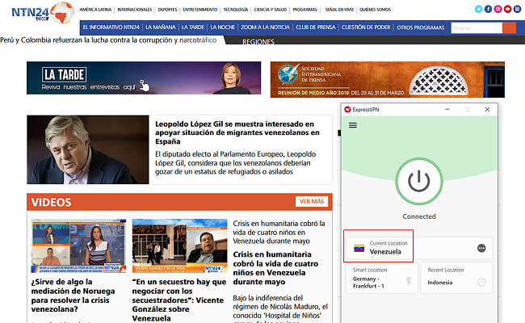525x323 pixels.
Task: Open NTN24 Facebook page icon
Action: [x=488, y=9]
